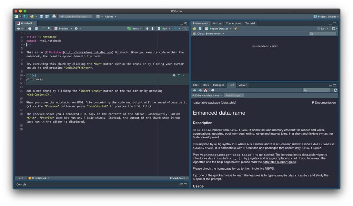The height and width of the screenshot is (206, 353).
Task: Open R: Enhanced data.frame topic dropdown
Action: click(207, 95)
